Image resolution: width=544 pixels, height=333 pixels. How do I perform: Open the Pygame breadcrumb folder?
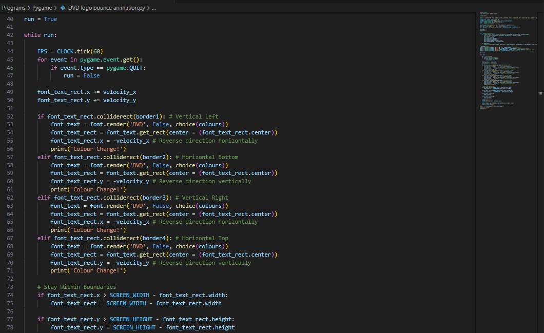[42, 8]
